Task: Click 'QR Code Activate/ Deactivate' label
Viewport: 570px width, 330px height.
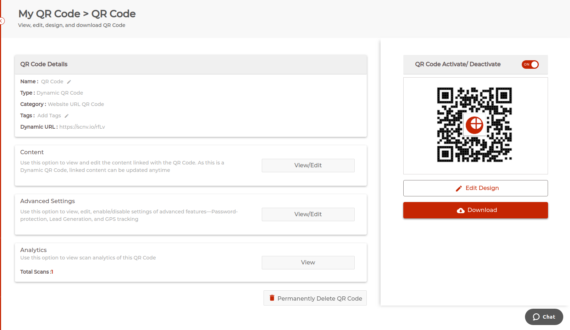Action: coord(458,64)
